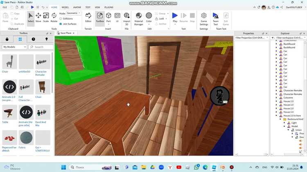
Task: Select the Fabric thumbnail in Toolbox
Action: coord(26,137)
